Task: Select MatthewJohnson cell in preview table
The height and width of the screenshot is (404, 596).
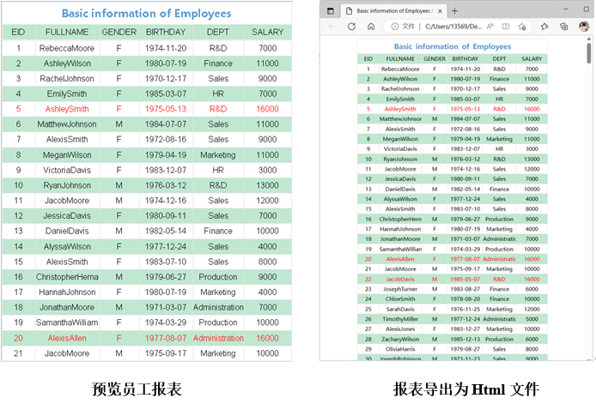Action: tap(67, 124)
